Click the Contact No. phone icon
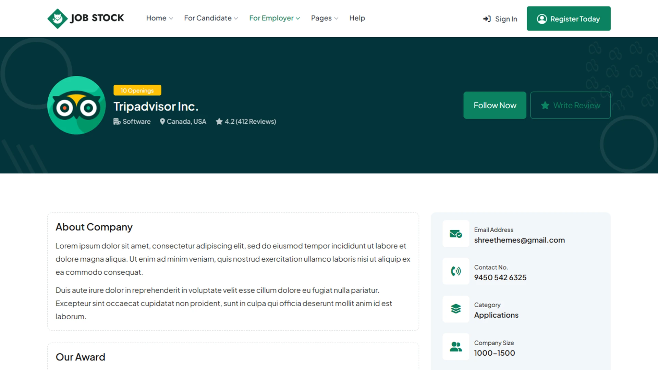This screenshot has height=370, width=658. [456, 271]
